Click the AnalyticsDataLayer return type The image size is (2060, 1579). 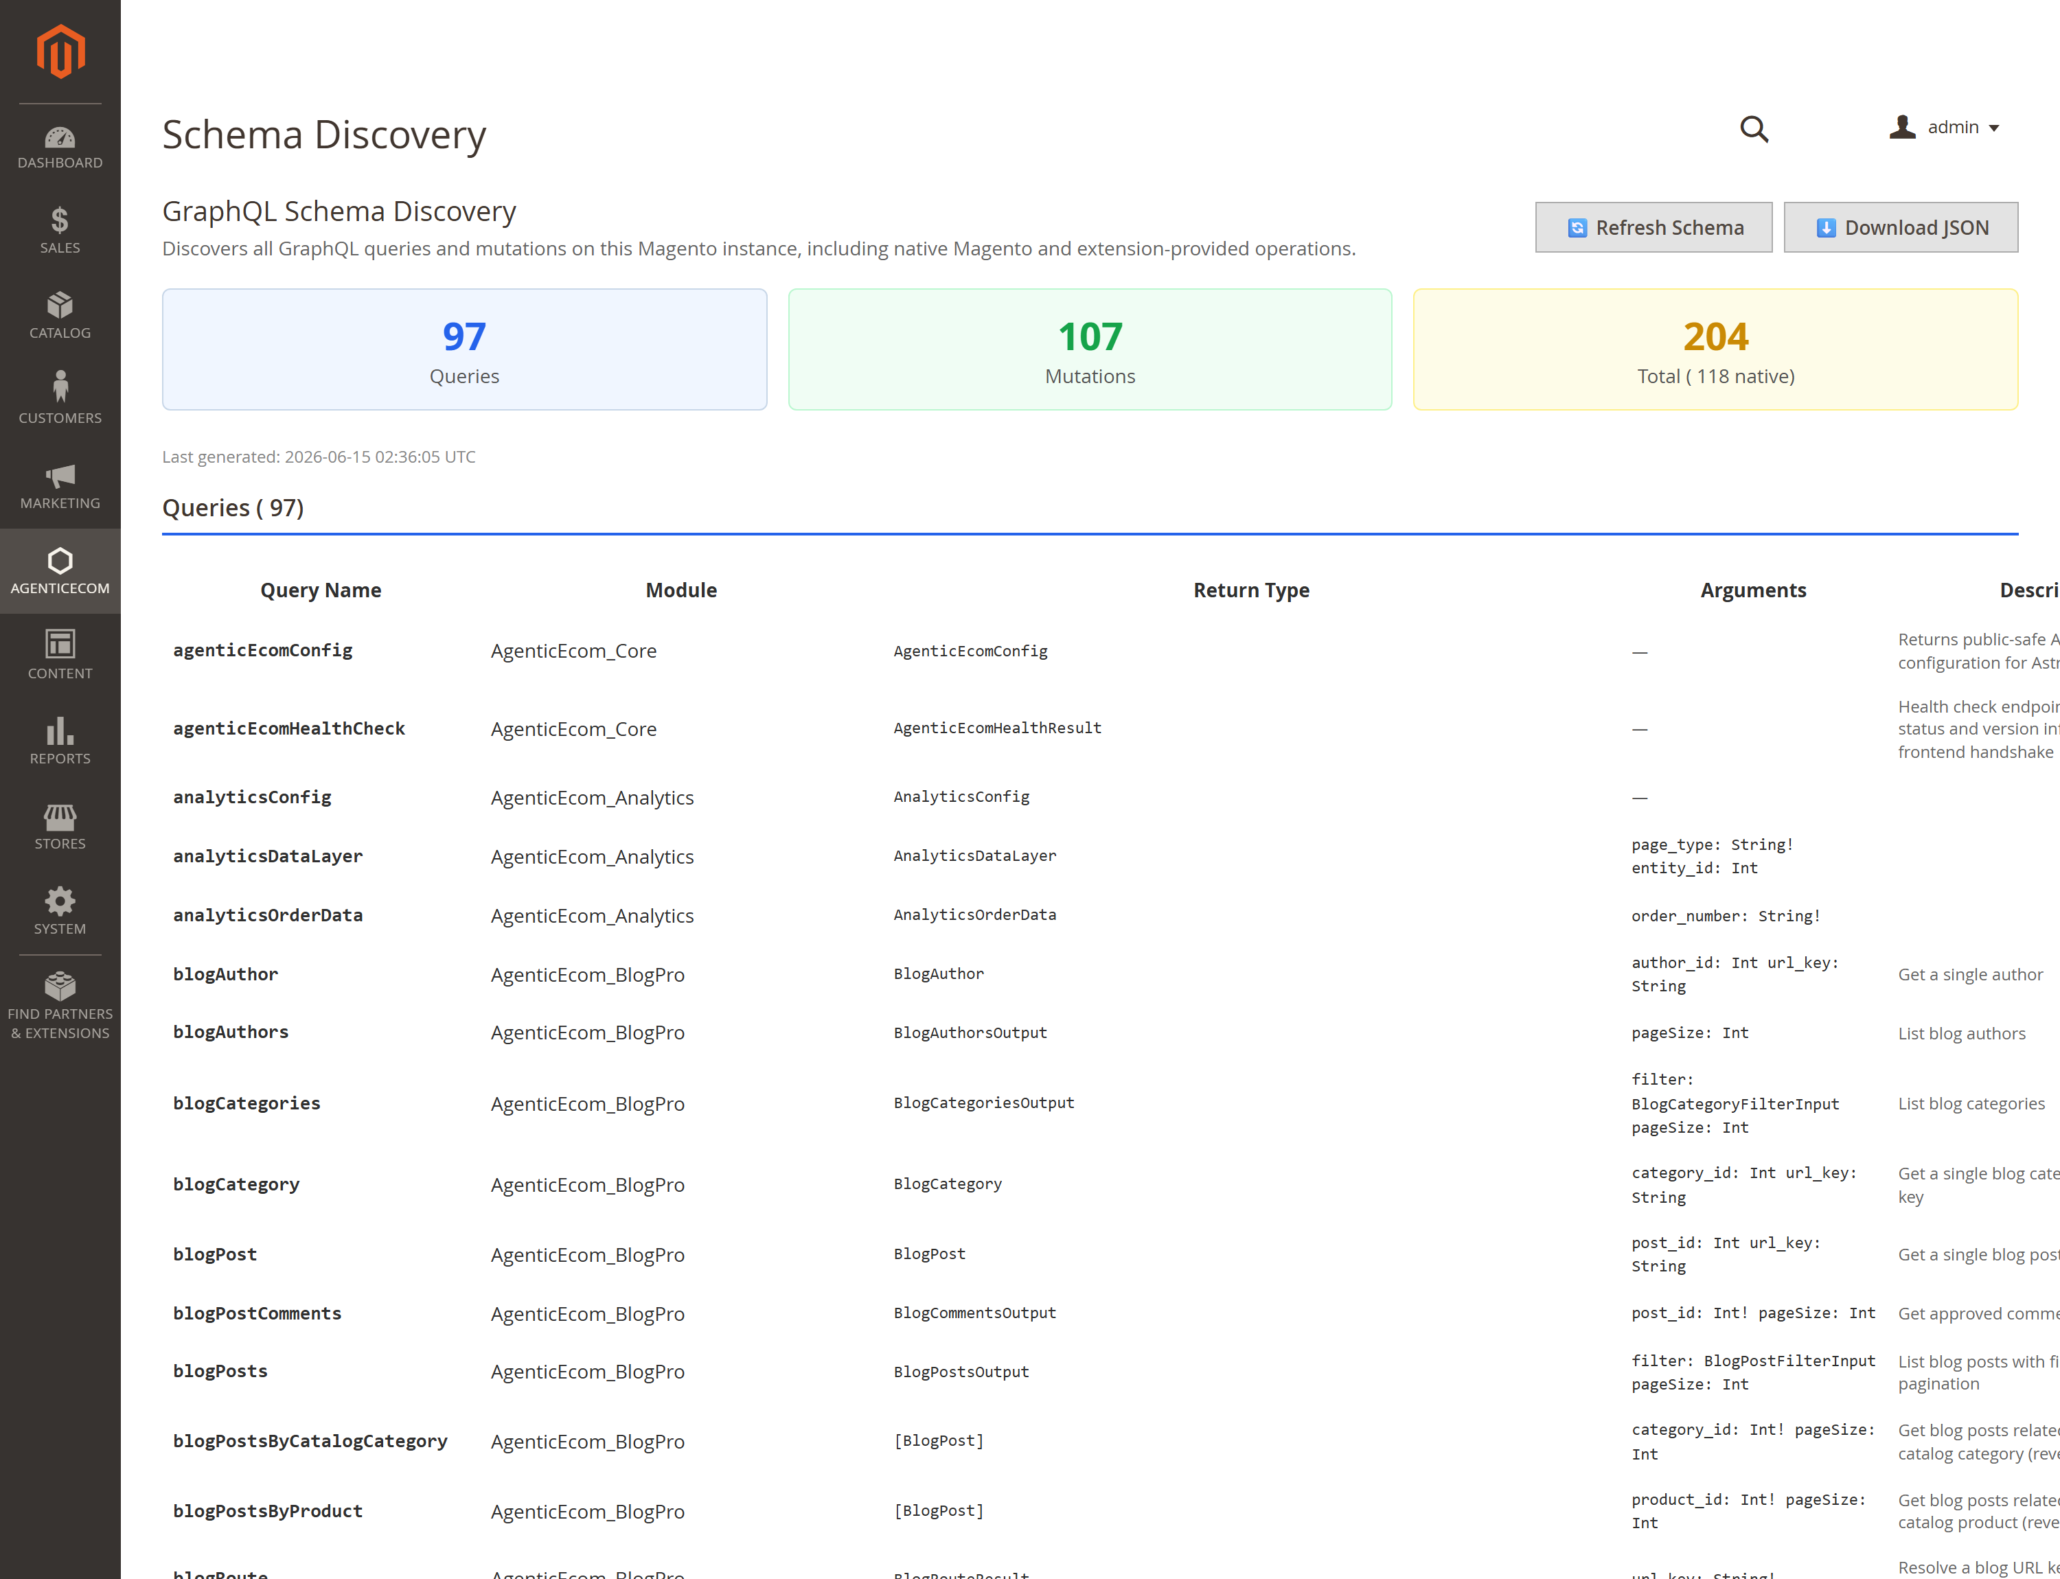click(974, 856)
